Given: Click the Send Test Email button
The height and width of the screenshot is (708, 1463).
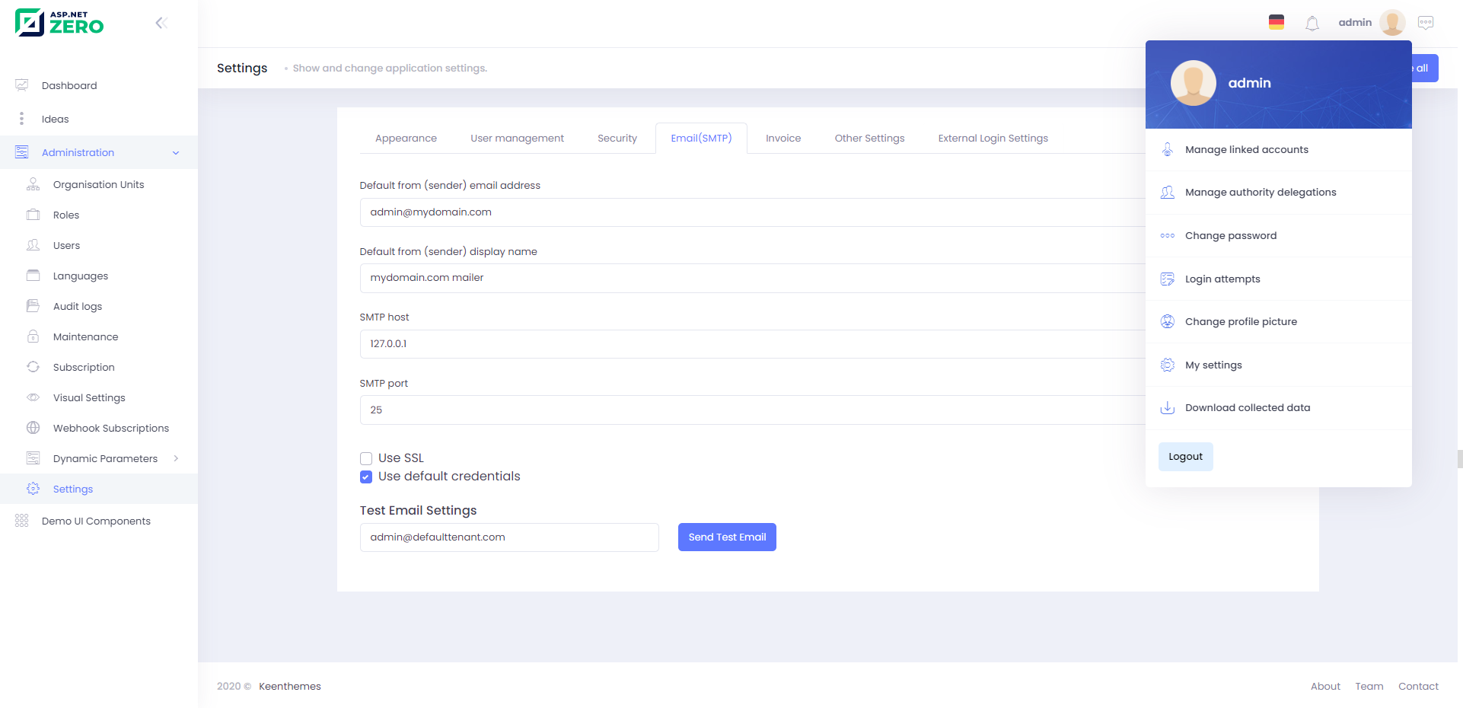Looking at the screenshot, I should [726, 537].
